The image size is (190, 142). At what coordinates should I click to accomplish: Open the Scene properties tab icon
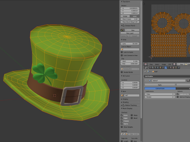coord(155,67)
